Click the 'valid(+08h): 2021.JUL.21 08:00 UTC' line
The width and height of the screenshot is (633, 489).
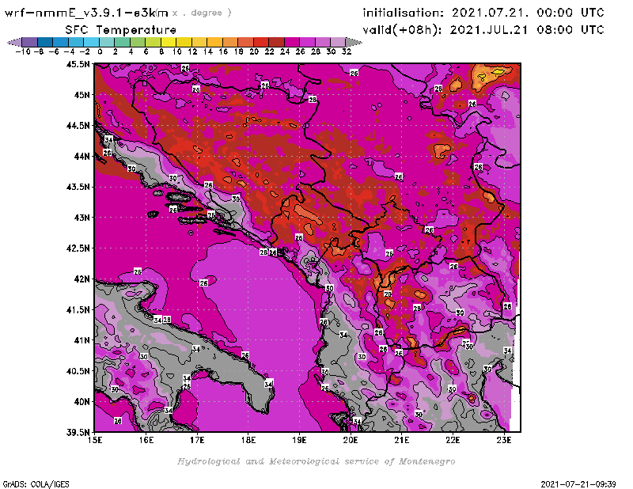click(x=483, y=30)
